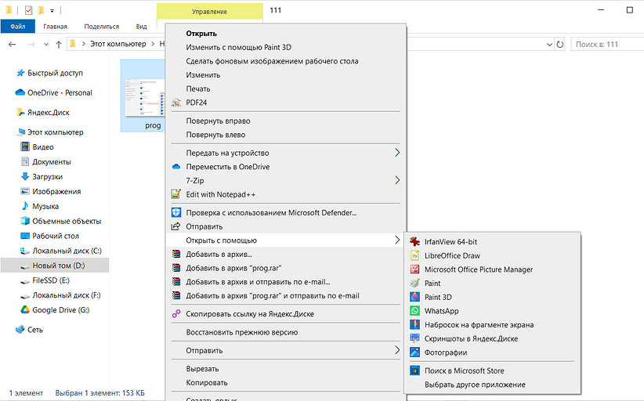This screenshot has width=644, height=401.
Task: Click "Выбрать другое приложение" option
Action: pyautogui.click(x=474, y=385)
